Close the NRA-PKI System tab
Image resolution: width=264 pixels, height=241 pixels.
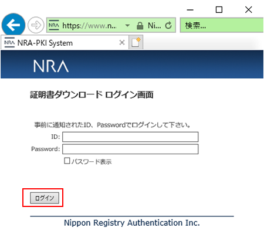[122, 42]
